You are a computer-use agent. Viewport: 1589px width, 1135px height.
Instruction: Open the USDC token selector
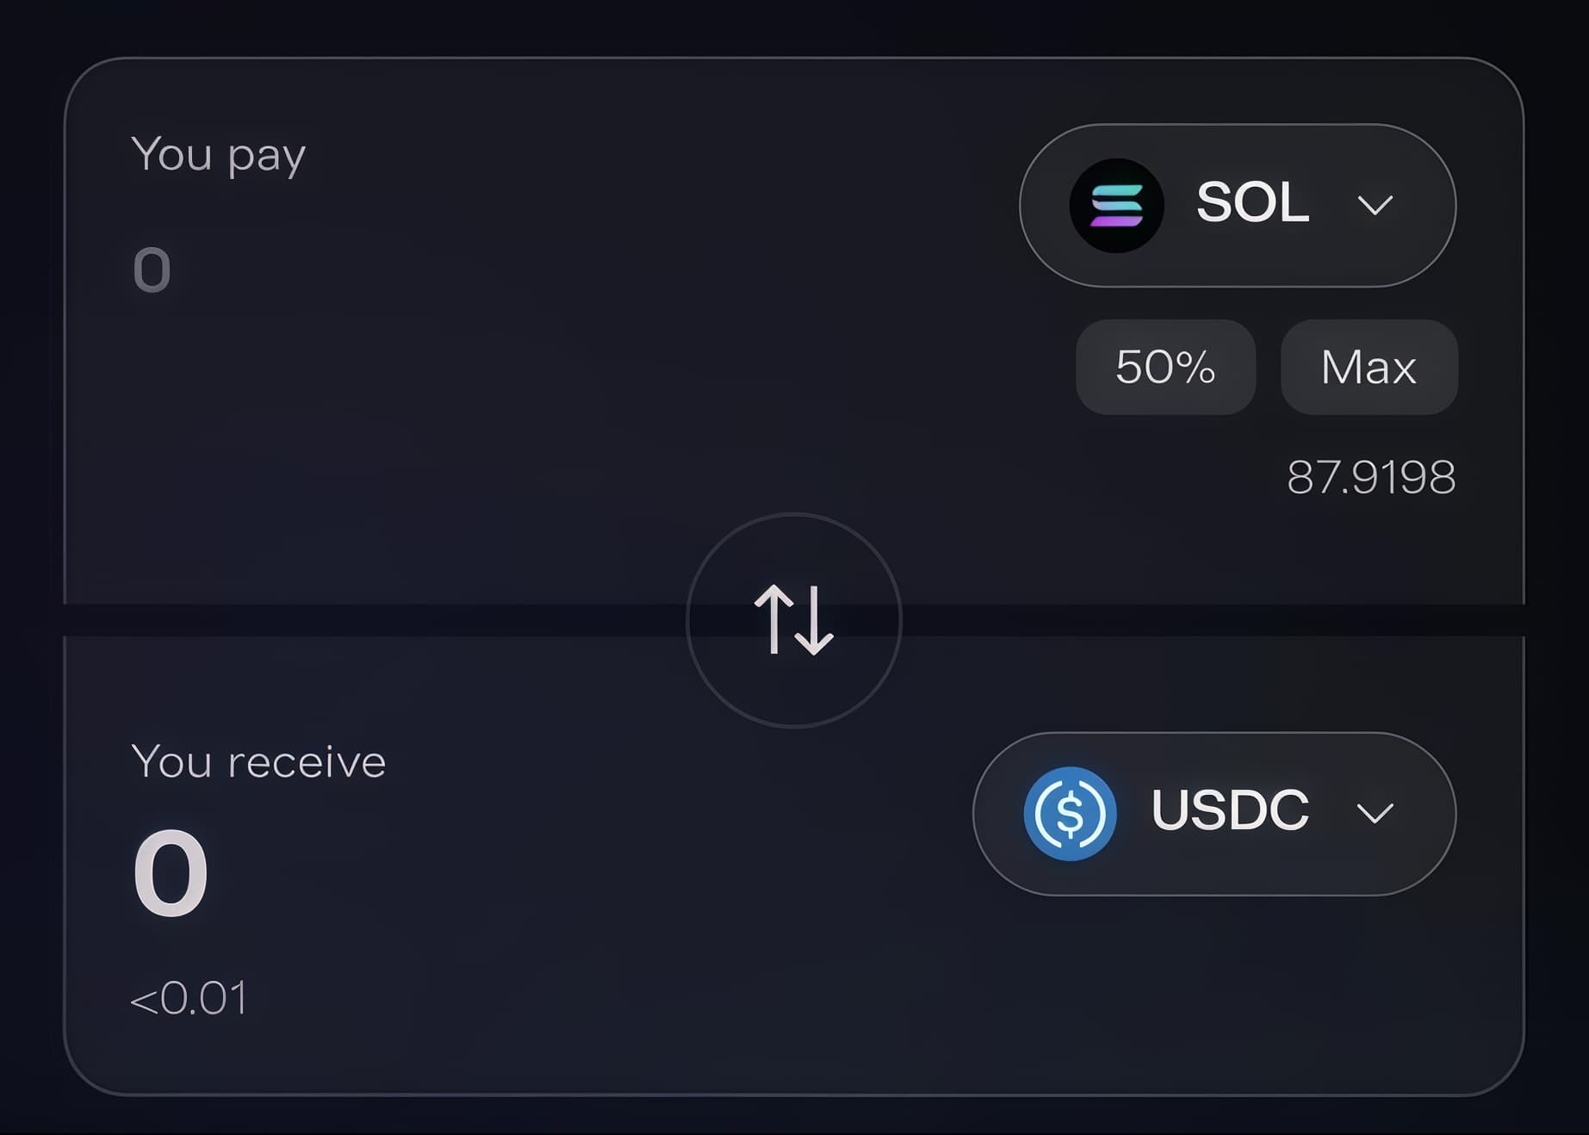1213,814
